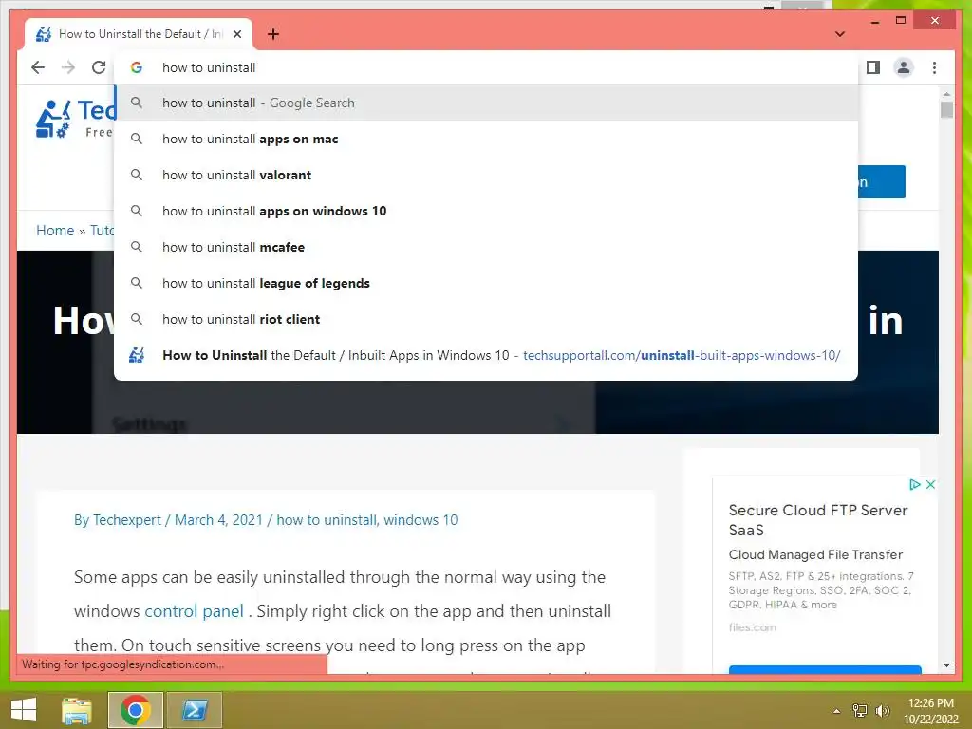Image resolution: width=972 pixels, height=729 pixels.
Task: Click the address bar text 'how to uninstall'
Action: [x=209, y=67]
